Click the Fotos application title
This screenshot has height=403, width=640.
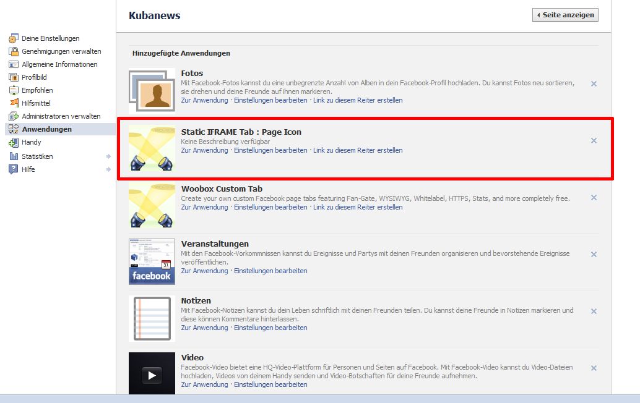point(192,74)
